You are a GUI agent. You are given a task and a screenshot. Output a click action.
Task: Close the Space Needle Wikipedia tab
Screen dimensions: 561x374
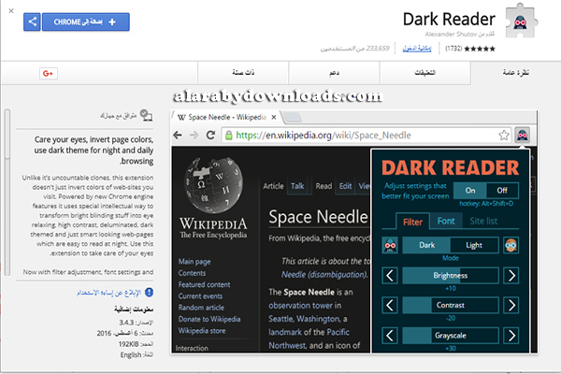(274, 117)
